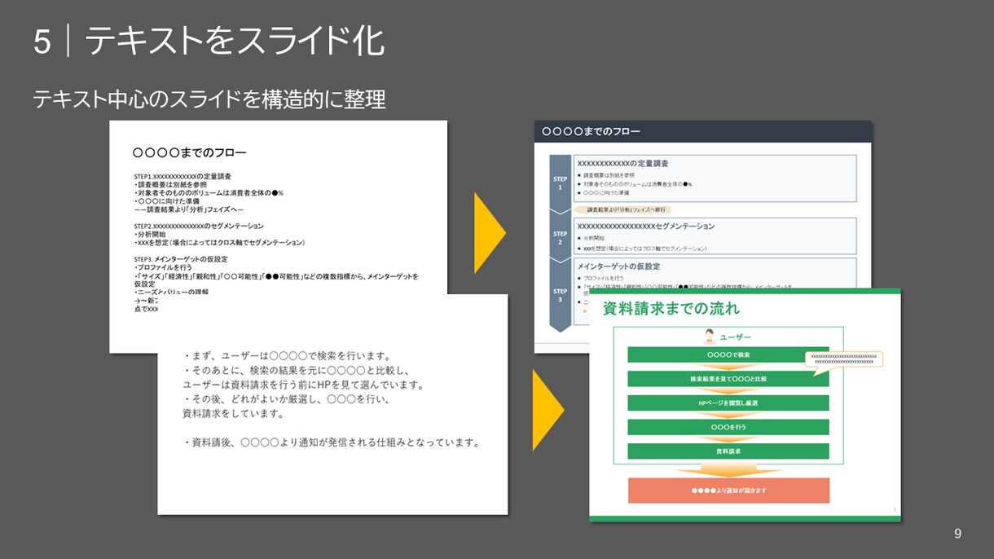Select the STEP 1 chevron label

point(560,183)
